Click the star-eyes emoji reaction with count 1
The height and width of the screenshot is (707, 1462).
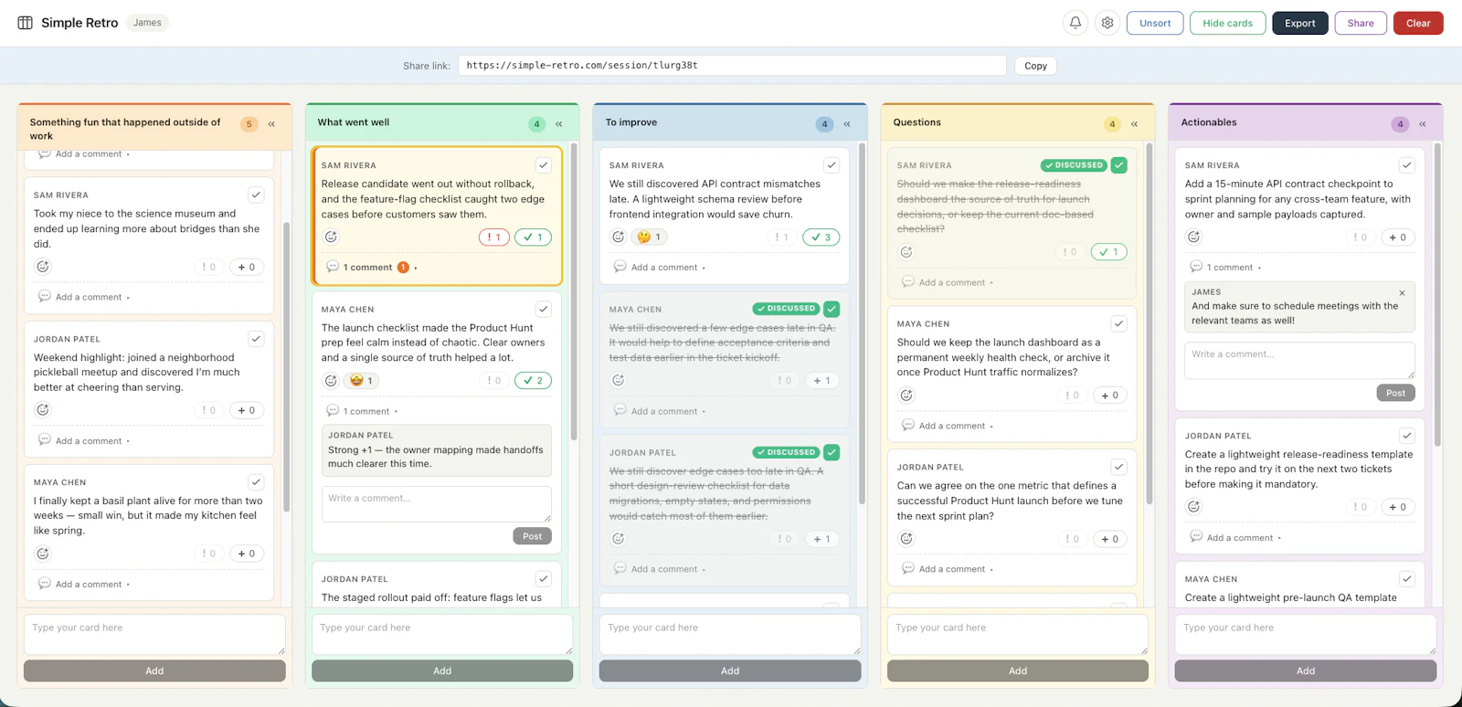coord(362,380)
